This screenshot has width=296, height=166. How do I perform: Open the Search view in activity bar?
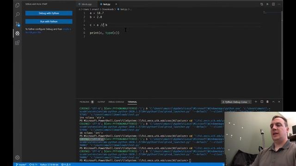(x=18, y=14)
